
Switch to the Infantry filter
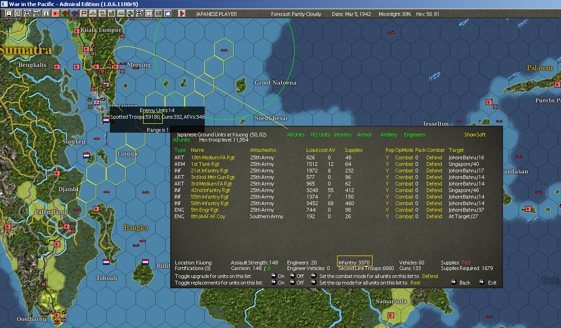pyautogui.click(x=343, y=135)
